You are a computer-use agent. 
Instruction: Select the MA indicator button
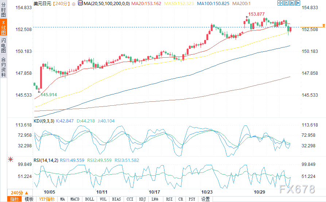tap(62, 199)
